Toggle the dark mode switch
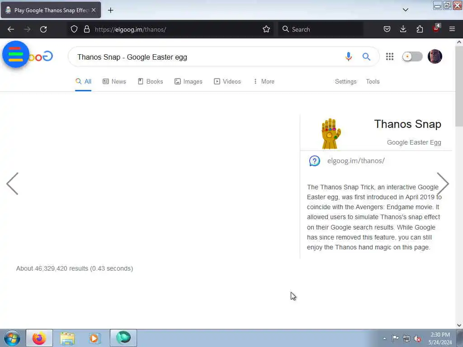The height and width of the screenshot is (347, 463). [412, 56]
